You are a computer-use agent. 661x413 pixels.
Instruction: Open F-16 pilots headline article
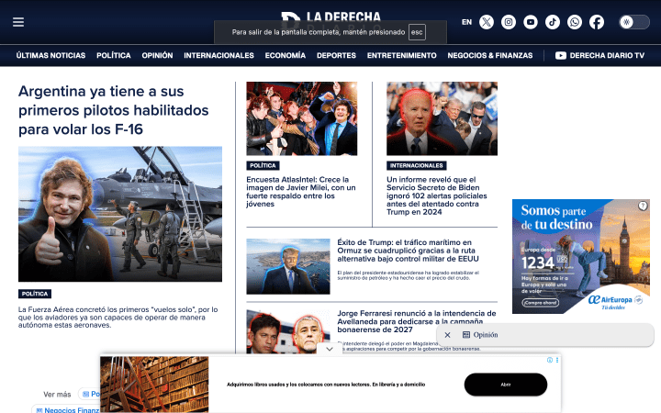(114, 110)
